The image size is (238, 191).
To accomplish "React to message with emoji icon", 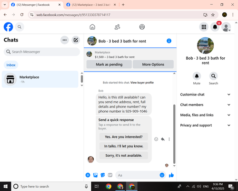I will point(156,139).
